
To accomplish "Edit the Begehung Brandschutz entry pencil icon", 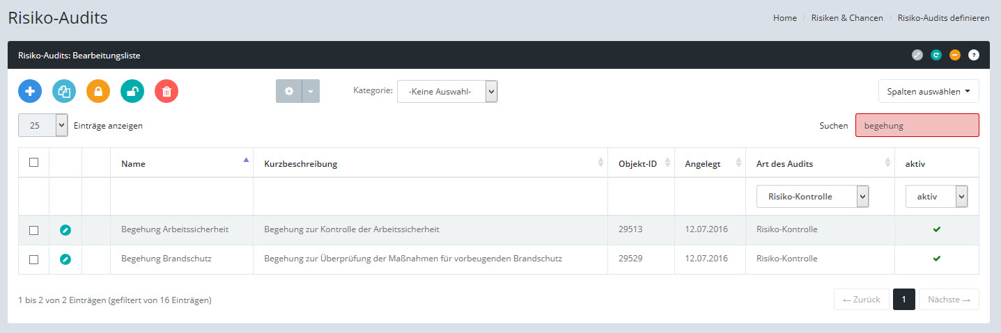I will [65, 259].
